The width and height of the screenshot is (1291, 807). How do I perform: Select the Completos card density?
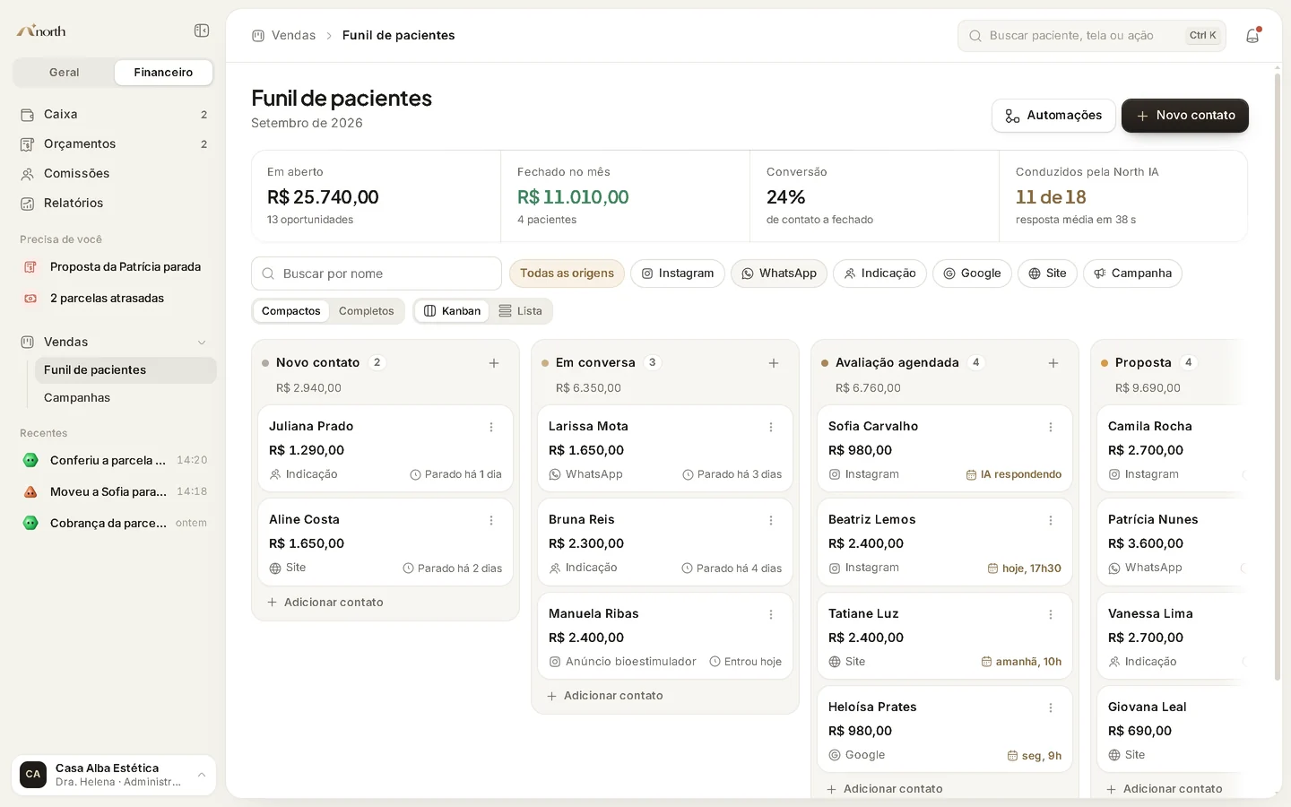click(x=366, y=311)
